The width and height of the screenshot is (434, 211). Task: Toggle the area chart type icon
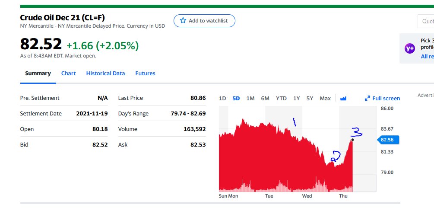pos(343,99)
